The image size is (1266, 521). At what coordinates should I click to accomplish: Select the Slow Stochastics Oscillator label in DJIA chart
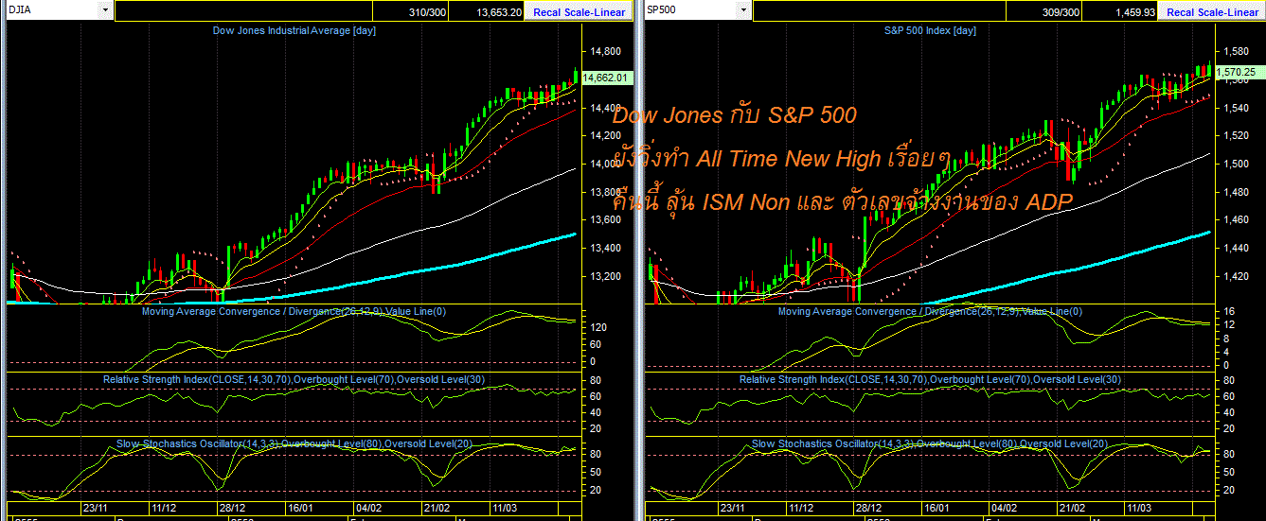click(294, 443)
